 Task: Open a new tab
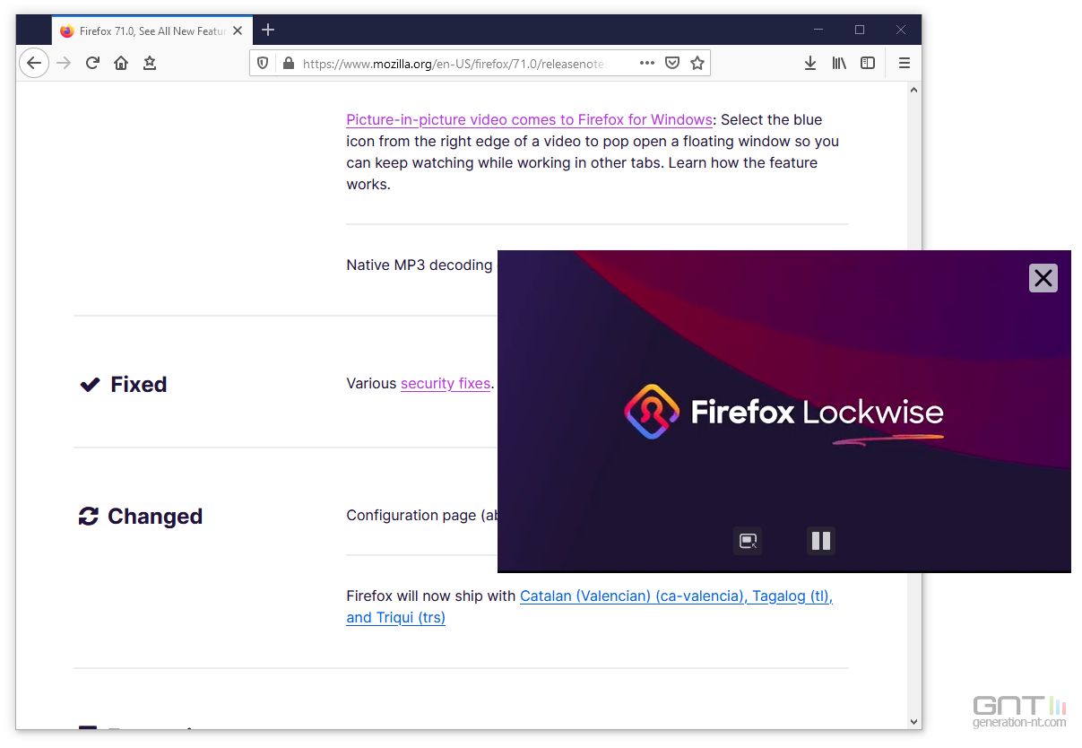268,30
